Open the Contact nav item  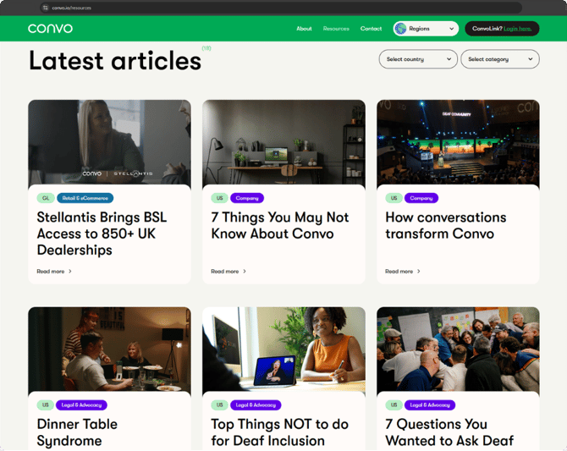click(x=371, y=29)
